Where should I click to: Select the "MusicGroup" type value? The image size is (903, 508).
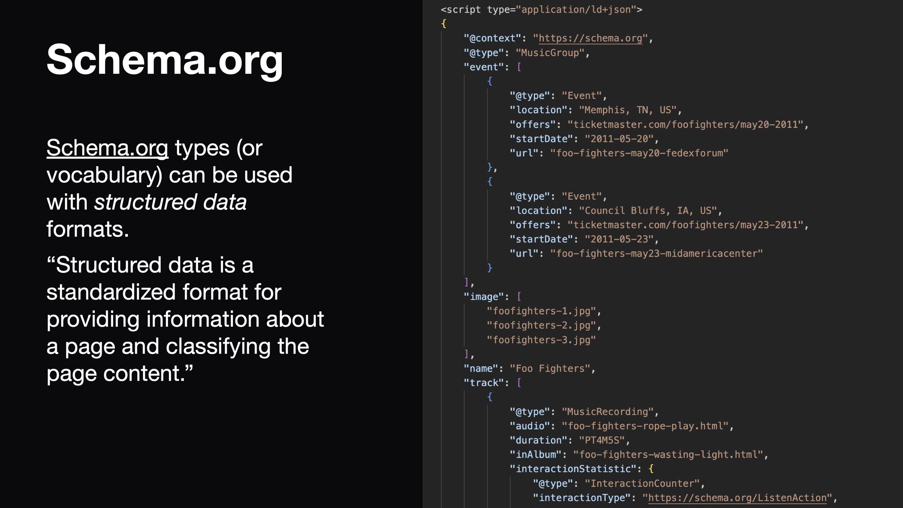550,53
